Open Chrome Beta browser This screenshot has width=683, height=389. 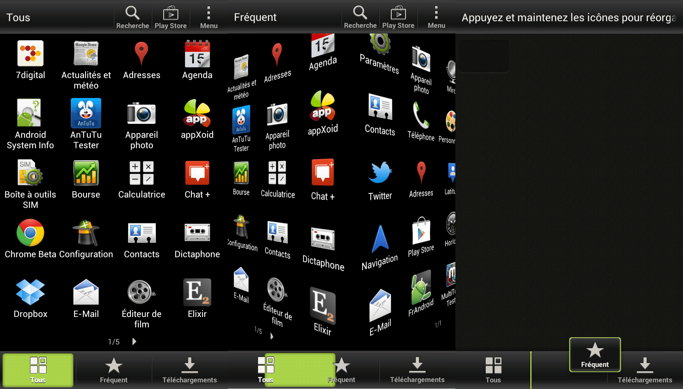[x=30, y=239]
